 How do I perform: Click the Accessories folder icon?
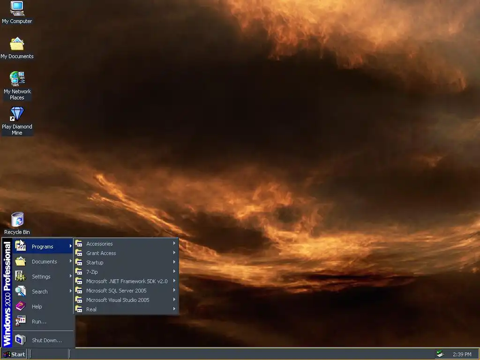[79, 244]
